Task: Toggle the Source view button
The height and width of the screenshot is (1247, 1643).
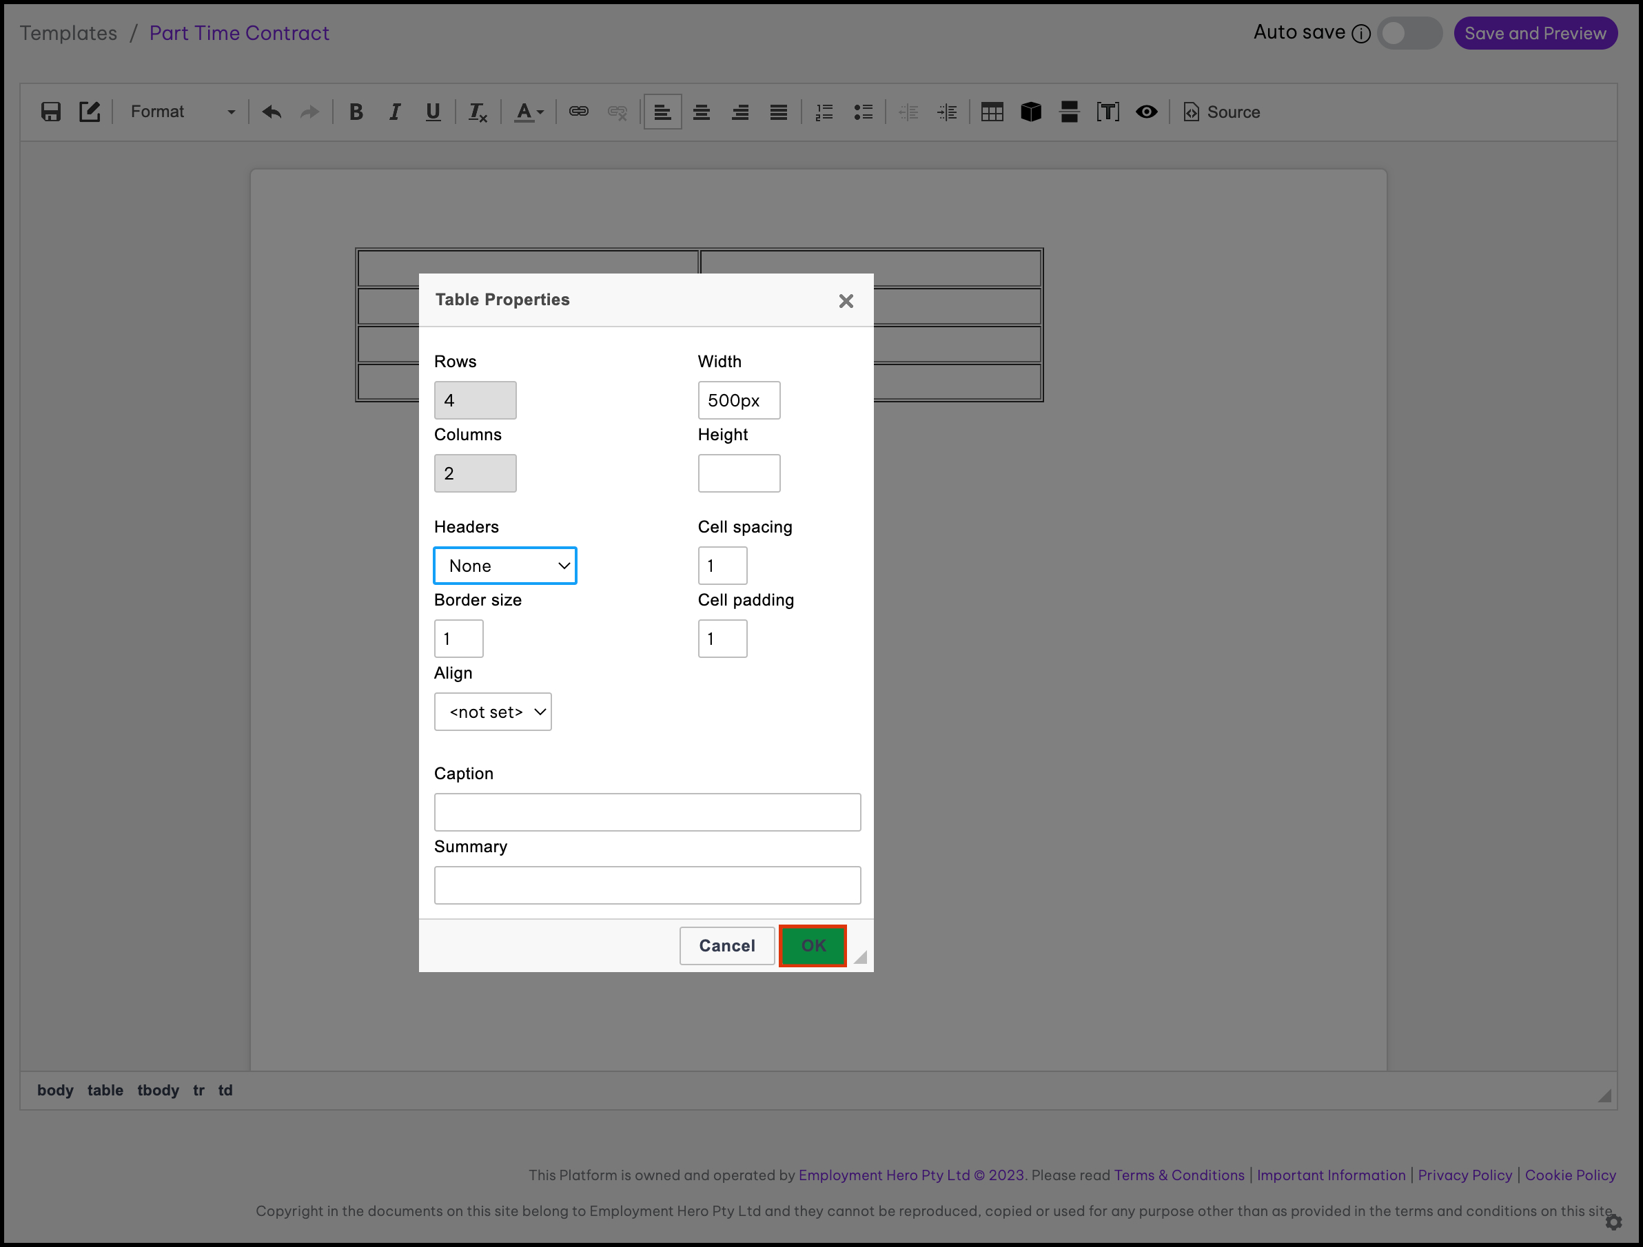Action: pyautogui.click(x=1222, y=112)
